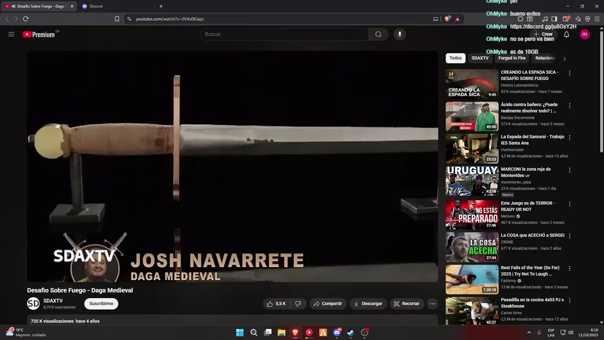
Task: Open SDAXTV channel avatar
Action: coord(33,304)
